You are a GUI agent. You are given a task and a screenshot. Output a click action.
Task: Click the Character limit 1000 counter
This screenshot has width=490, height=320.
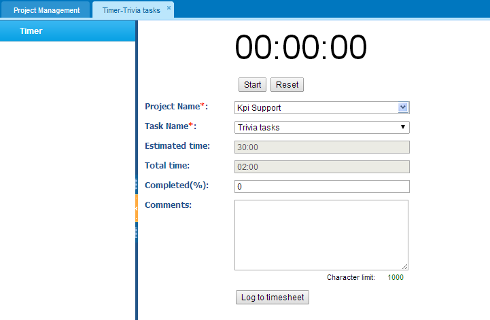tap(396, 277)
